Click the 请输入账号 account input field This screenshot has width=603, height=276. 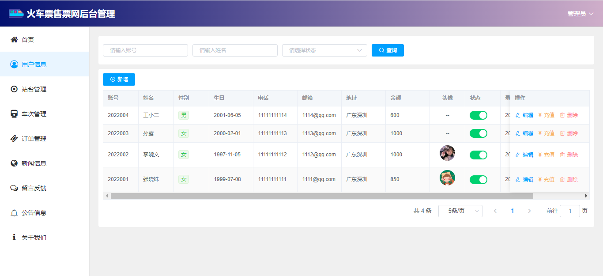coord(145,50)
